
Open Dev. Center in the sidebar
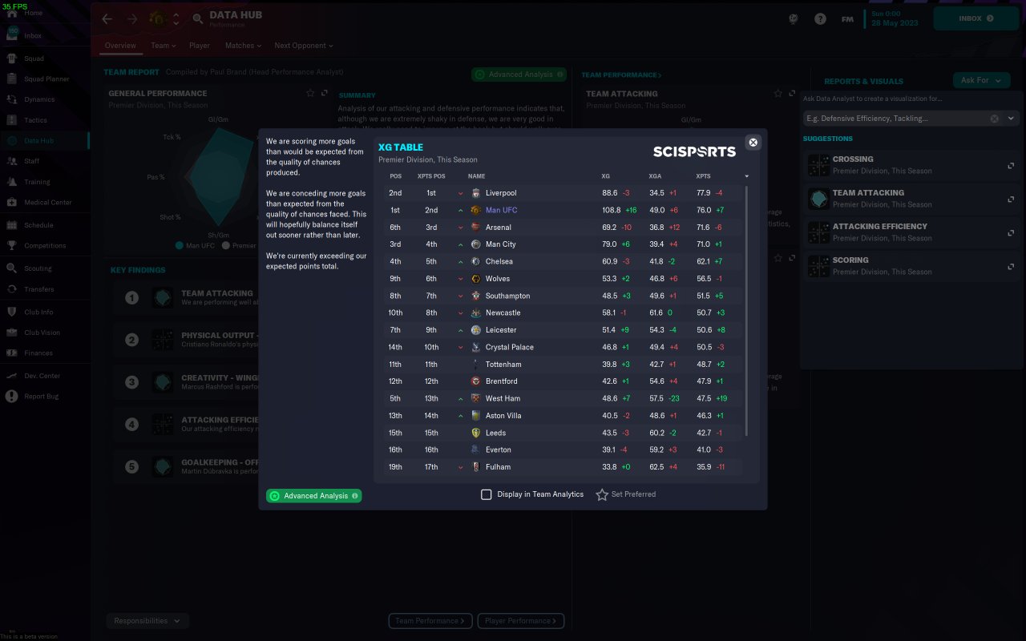click(x=42, y=376)
